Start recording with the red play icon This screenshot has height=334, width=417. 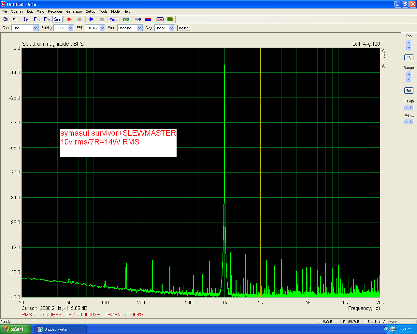[69, 19]
